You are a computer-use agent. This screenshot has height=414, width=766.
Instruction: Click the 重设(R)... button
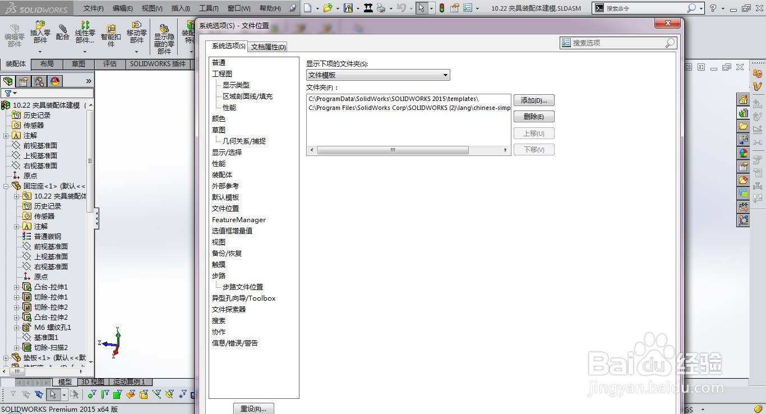[x=253, y=408]
